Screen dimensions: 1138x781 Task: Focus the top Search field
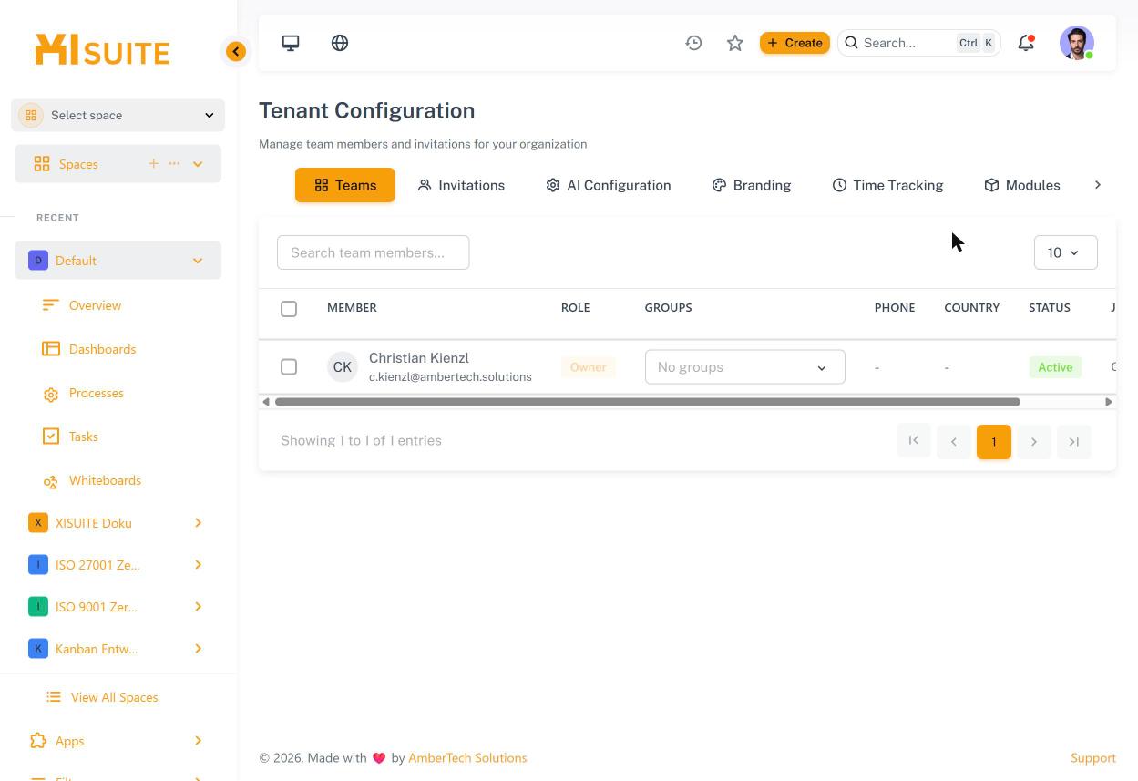click(918, 43)
